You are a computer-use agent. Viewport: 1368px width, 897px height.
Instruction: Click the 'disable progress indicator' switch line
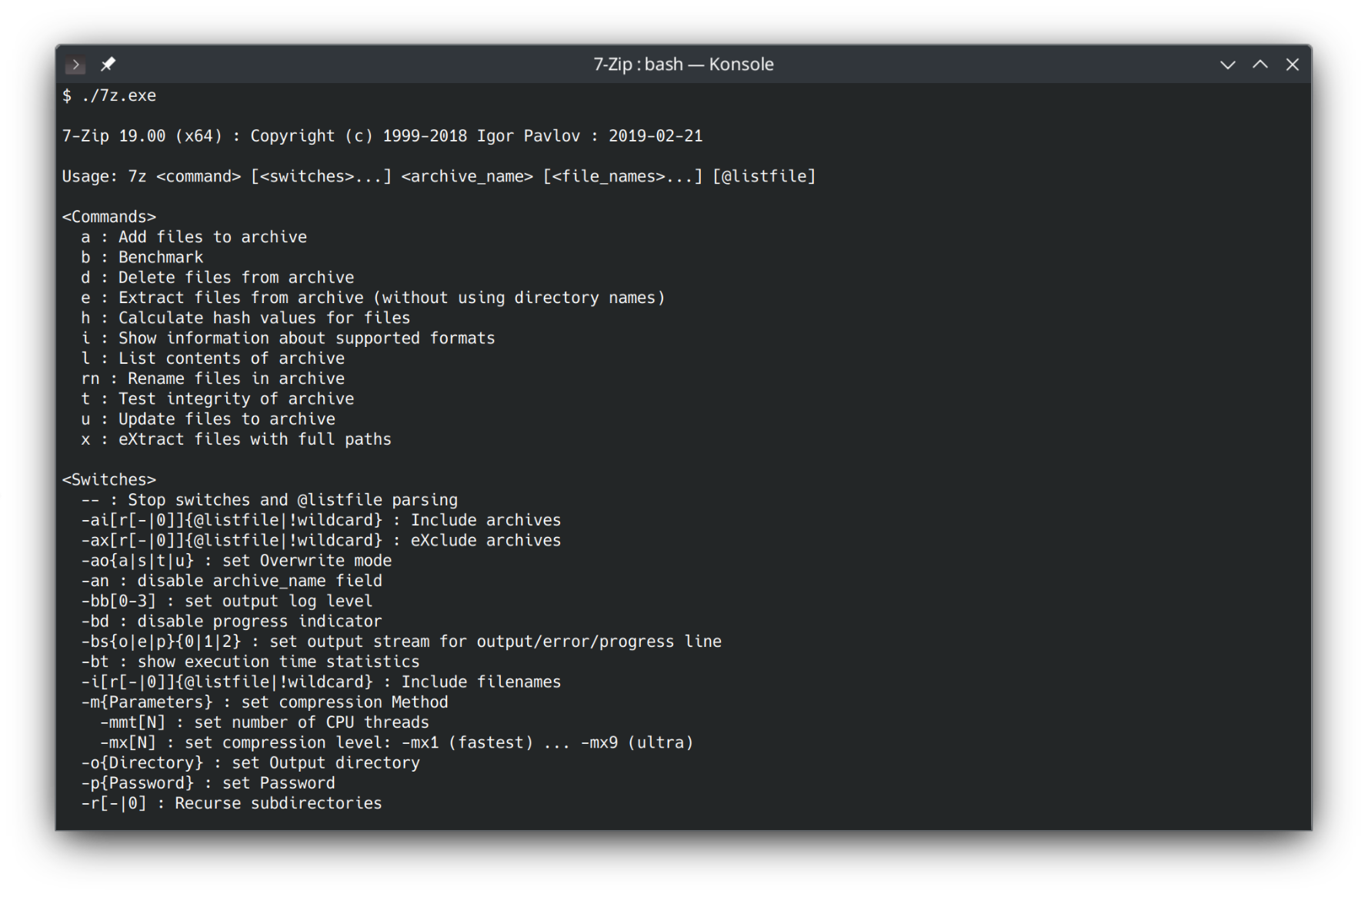(232, 622)
